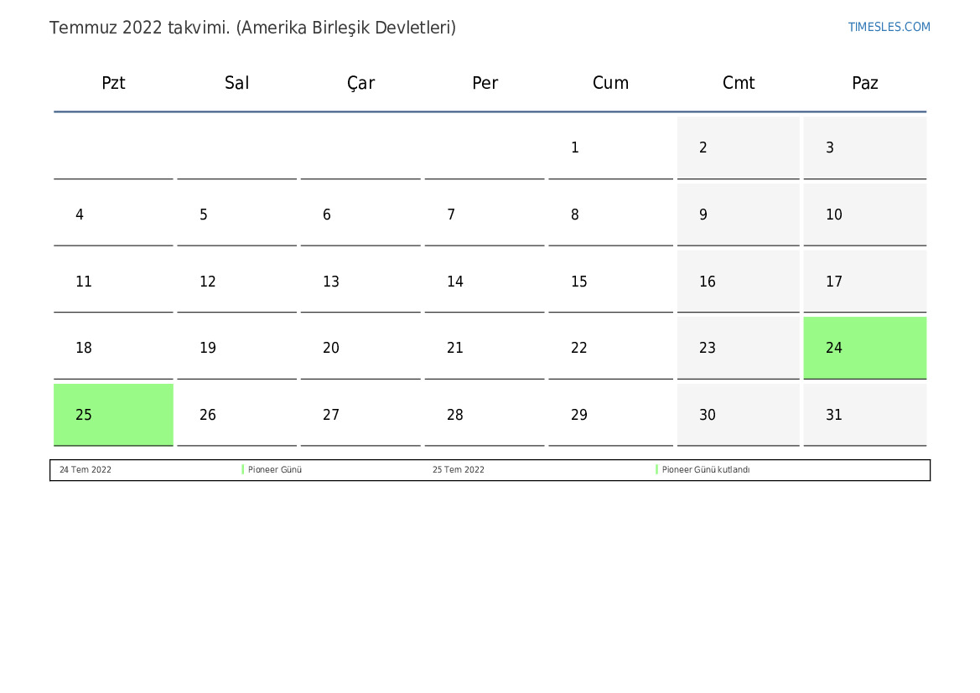
Task: Click day 15 in the calendar
Action: (x=579, y=282)
